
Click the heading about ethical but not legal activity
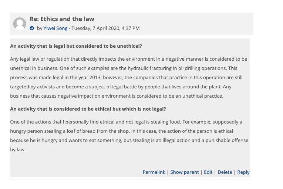click(x=88, y=109)
